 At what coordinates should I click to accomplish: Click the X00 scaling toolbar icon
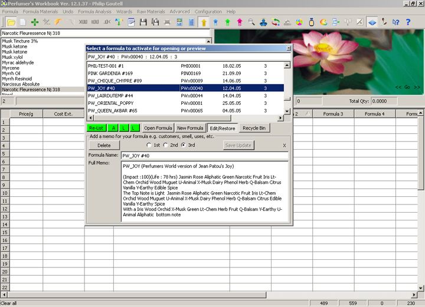83,22
